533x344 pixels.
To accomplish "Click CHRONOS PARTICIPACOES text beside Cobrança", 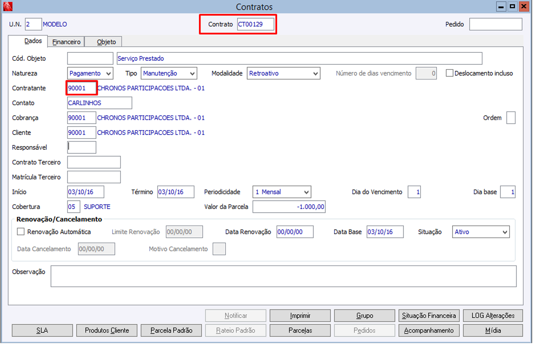I will click(x=151, y=118).
